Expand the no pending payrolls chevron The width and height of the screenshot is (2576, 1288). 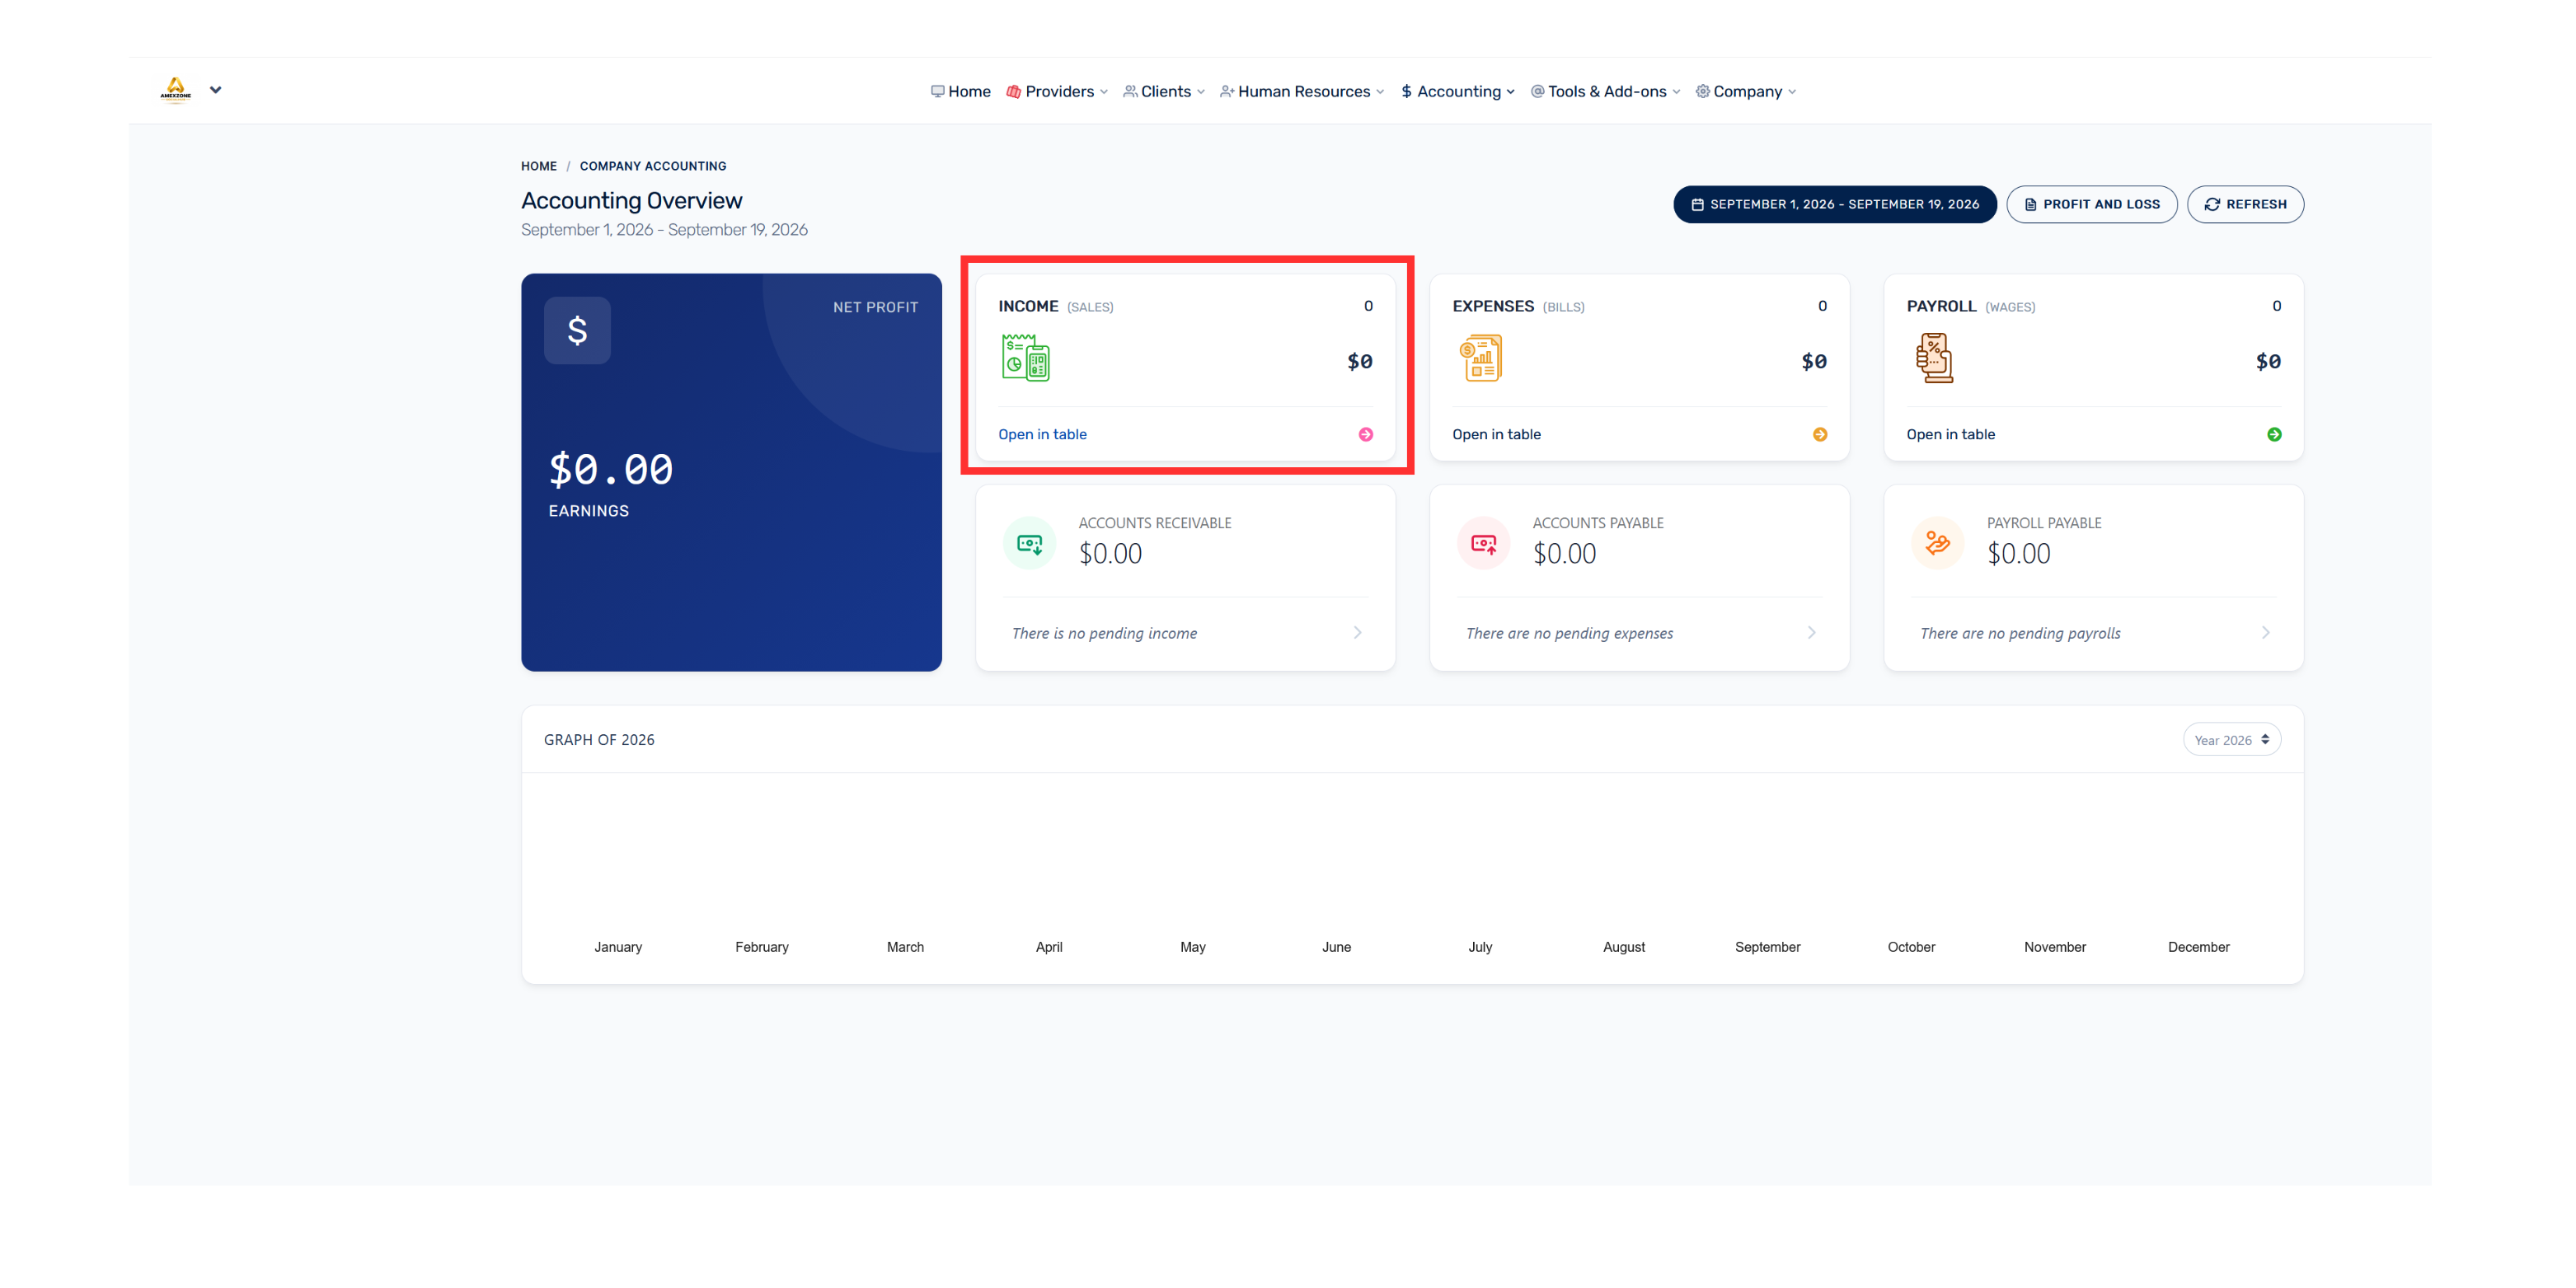point(2265,632)
